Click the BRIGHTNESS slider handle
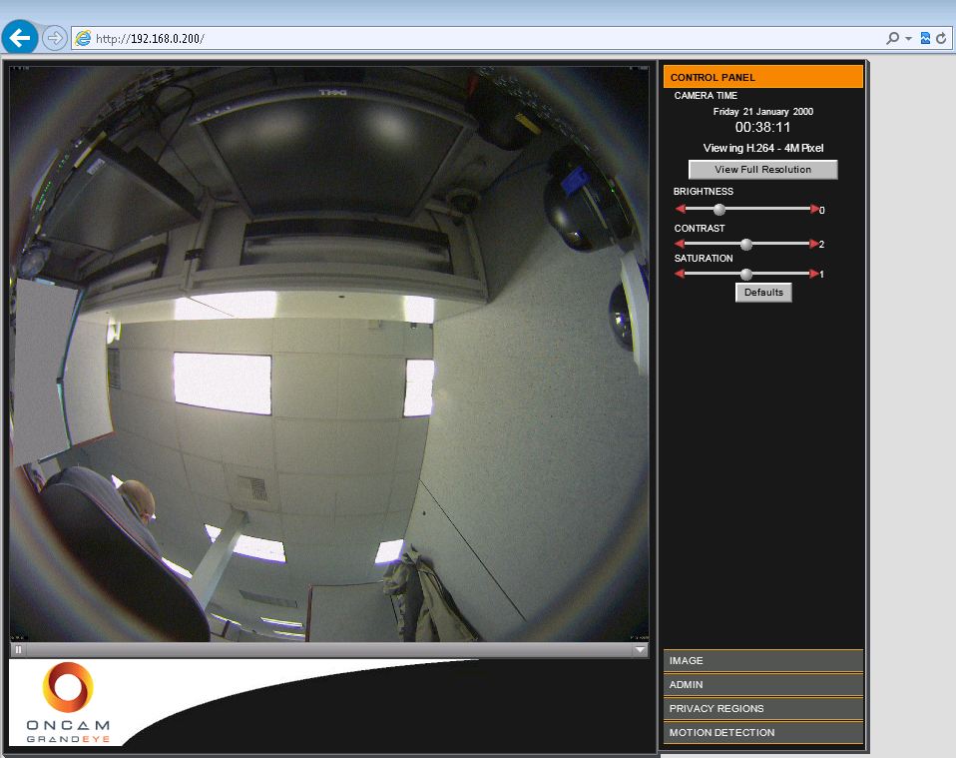956x758 pixels. (719, 210)
